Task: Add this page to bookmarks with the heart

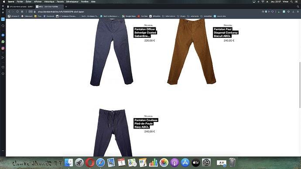Action: click(x=272, y=12)
